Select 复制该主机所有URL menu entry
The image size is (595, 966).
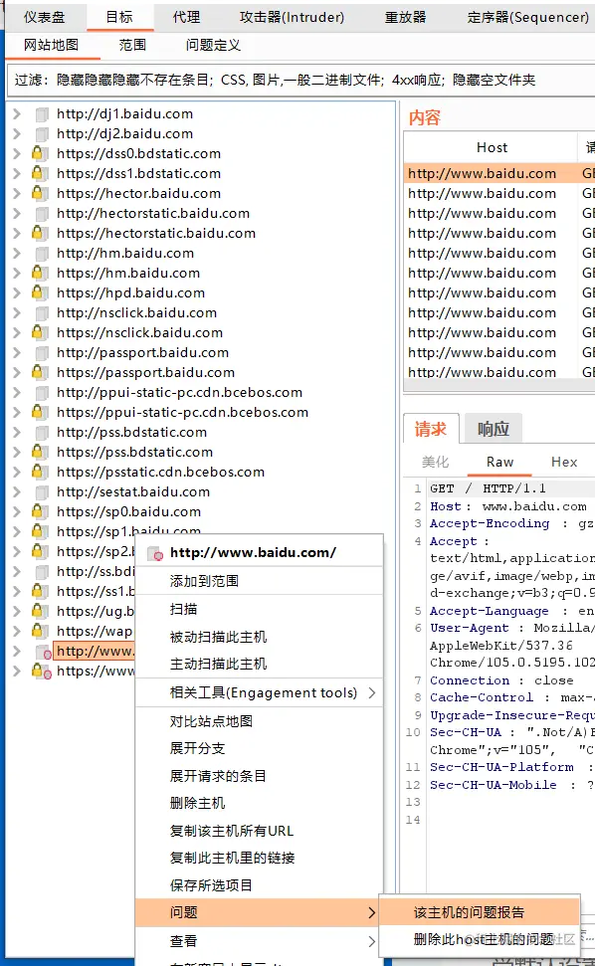point(260,831)
